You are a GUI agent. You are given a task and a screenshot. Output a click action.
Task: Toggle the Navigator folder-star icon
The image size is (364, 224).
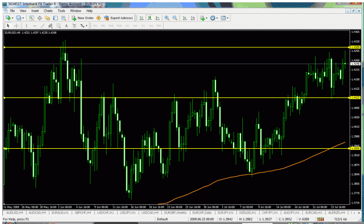click(47, 18)
